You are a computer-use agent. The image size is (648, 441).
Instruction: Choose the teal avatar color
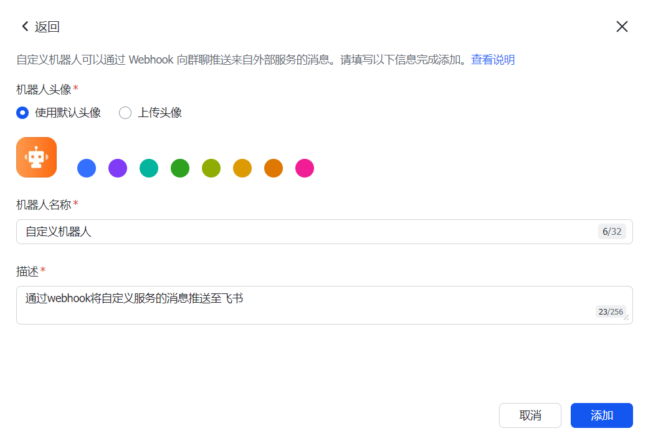tap(149, 168)
